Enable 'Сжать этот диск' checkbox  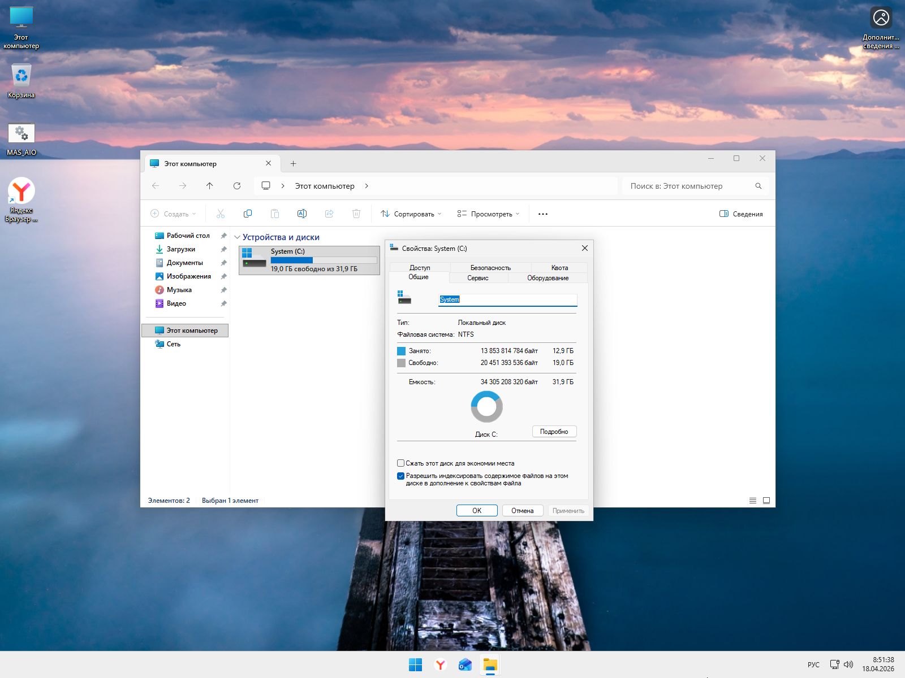tap(401, 463)
